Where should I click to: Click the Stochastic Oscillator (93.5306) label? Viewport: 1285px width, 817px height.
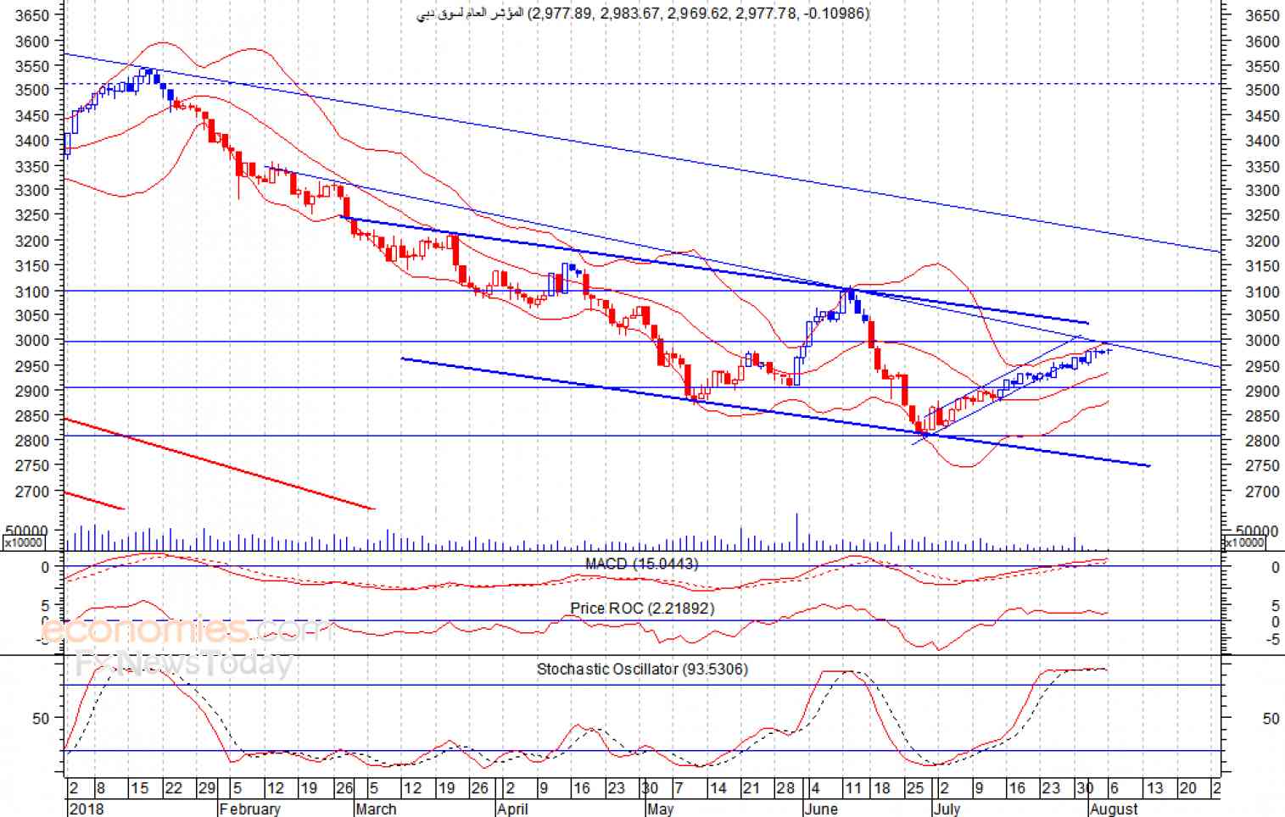pyautogui.click(x=642, y=669)
